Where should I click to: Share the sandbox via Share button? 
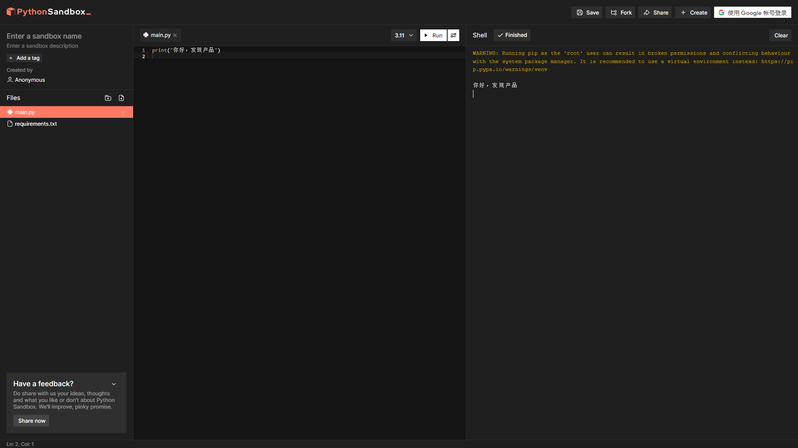(x=655, y=12)
